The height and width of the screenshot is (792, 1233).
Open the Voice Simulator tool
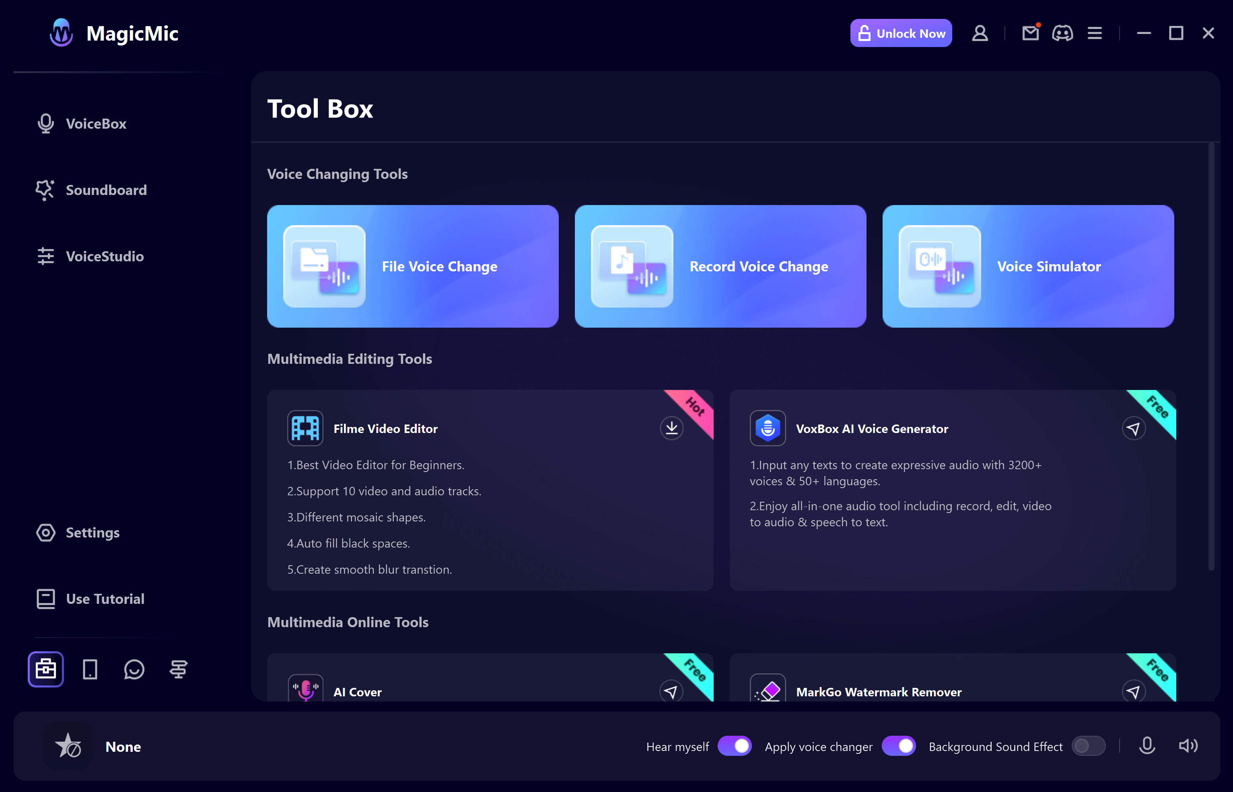(x=1029, y=266)
